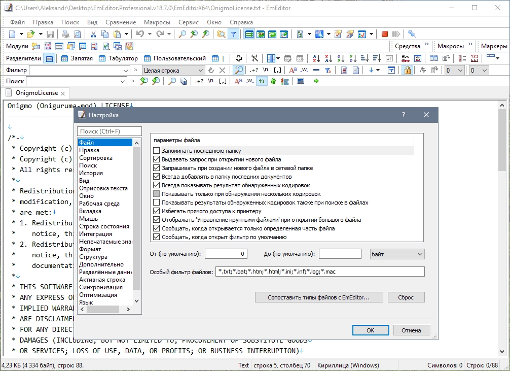Open dropdown arrow next to Paste icon
The image size is (510, 371).
(126, 34)
